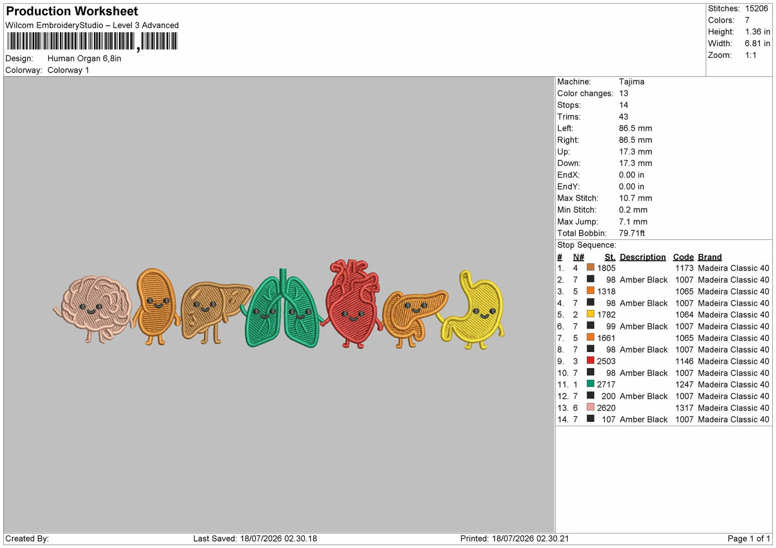Click the height value 1.36 in
This screenshot has width=776, height=548.
[x=757, y=32]
